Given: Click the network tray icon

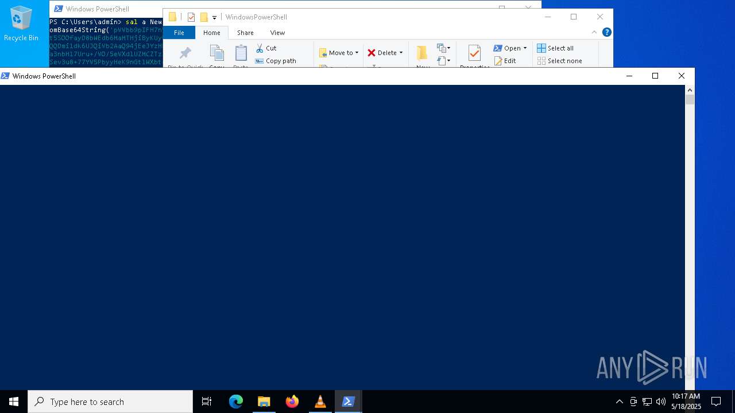Looking at the screenshot, I should 647,402.
